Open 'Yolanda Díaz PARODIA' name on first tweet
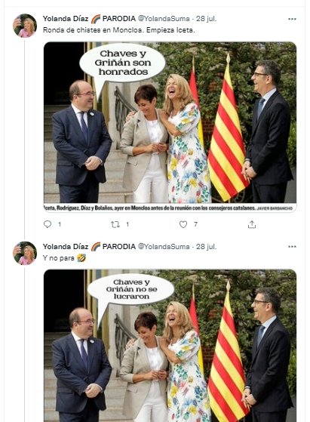The width and height of the screenshot is (310, 422). click(x=89, y=19)
